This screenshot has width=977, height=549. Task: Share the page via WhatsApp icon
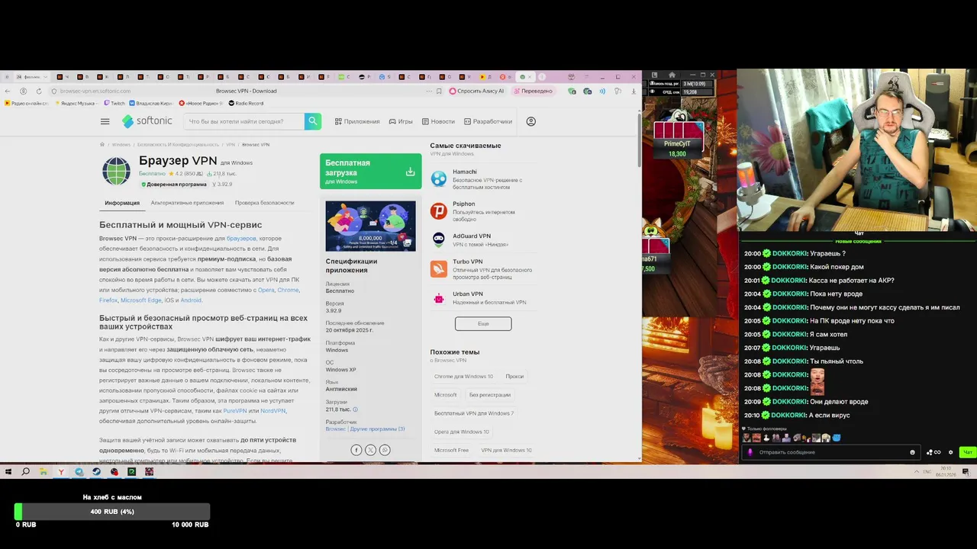tap(385, 450)
